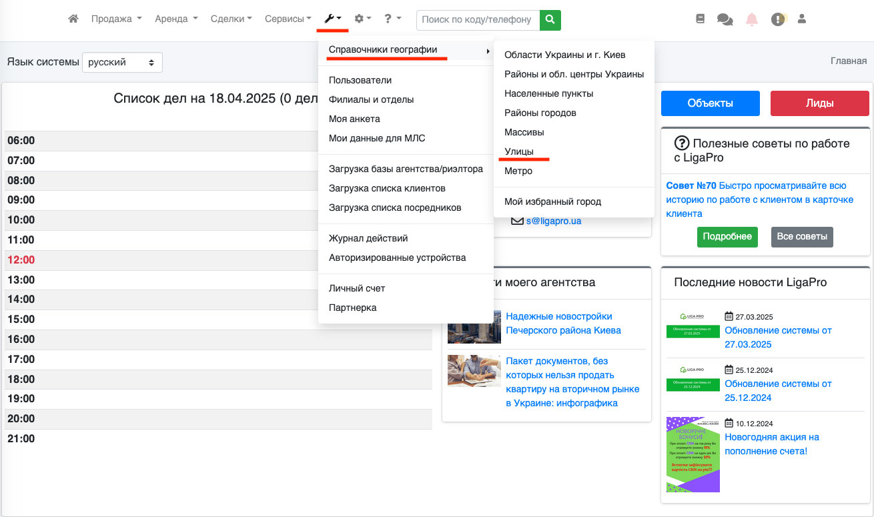
Task: Click the search by code/phone field
Action: tap(477, 20)
